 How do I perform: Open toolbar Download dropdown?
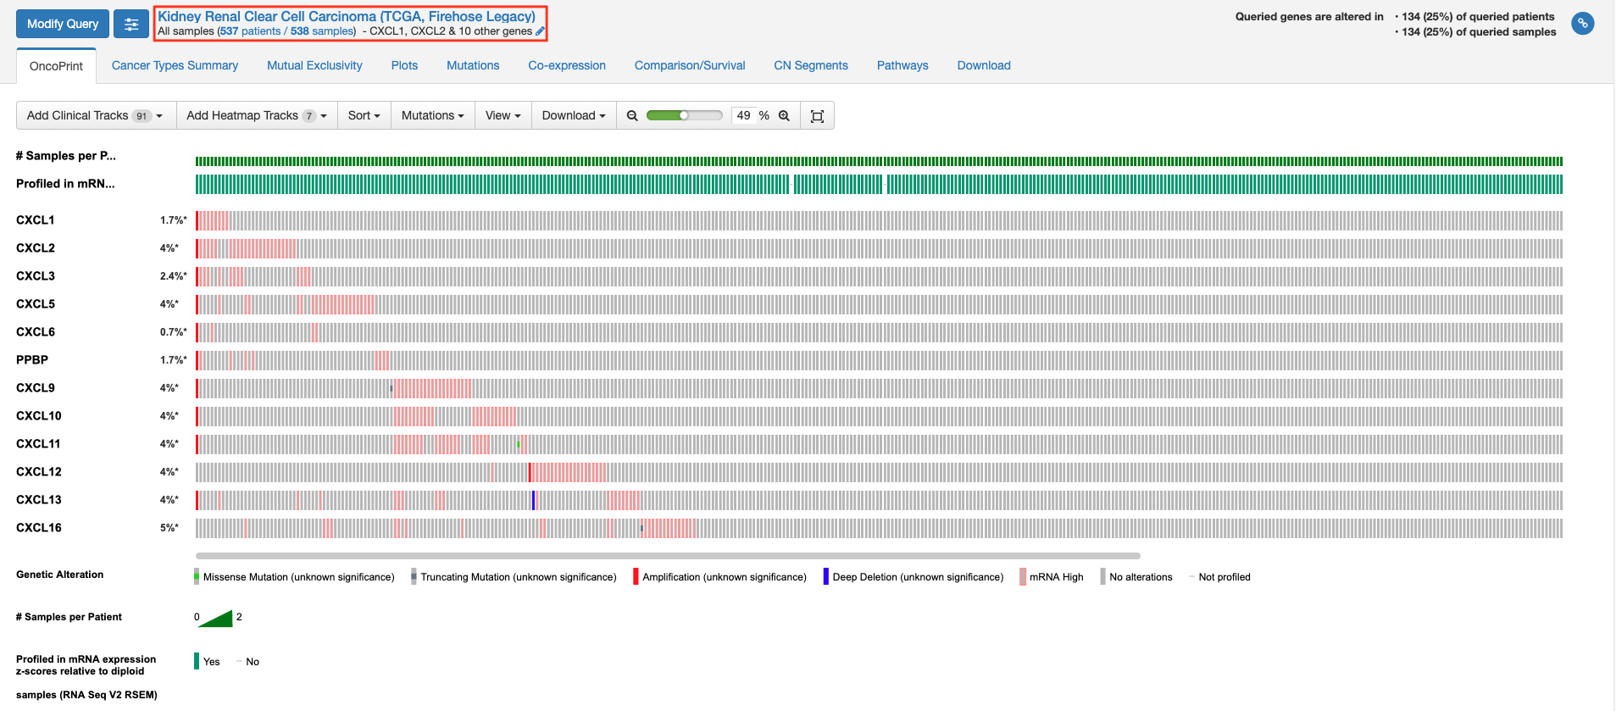point(574,116)
